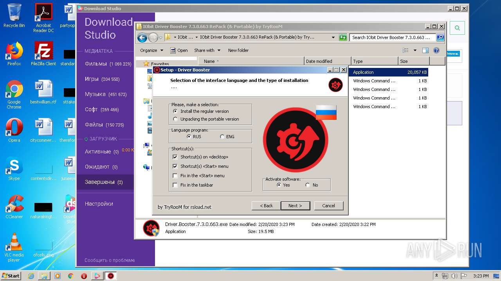This screenshot has height=281, width=501.
Task: Click the Explorer search magnifier icon
Action: pyautogui.click(x=440, y=37)
